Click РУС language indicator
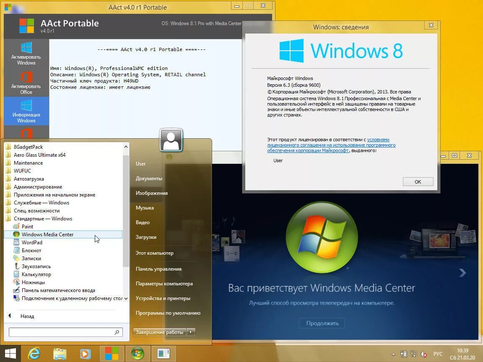Image resolution: width=483 pixels, height=362 pixels. 438,354
